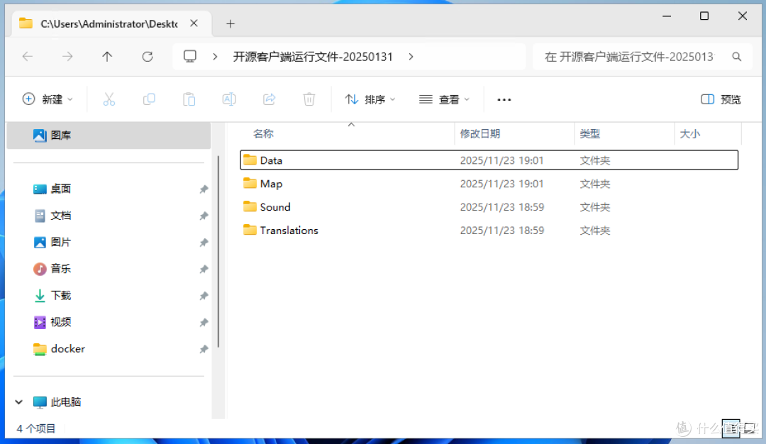This screenshot has width=766, height=444.
Task: Unpin the docker folder from quick access
Action: 204,349
